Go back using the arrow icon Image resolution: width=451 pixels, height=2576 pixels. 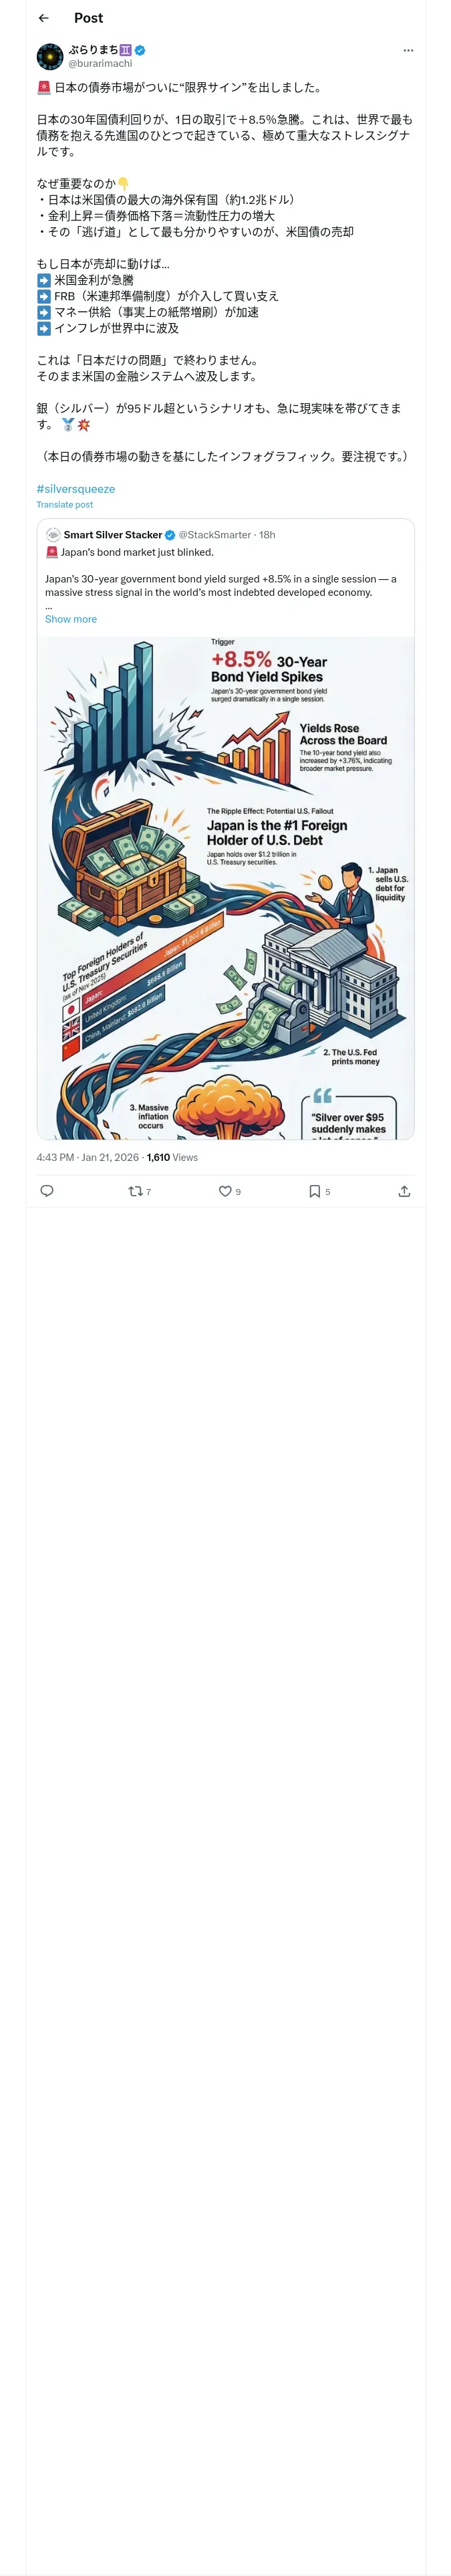tap(44, 18)
